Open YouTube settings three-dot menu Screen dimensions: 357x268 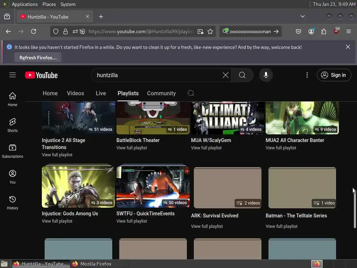[x=307, y=75]
